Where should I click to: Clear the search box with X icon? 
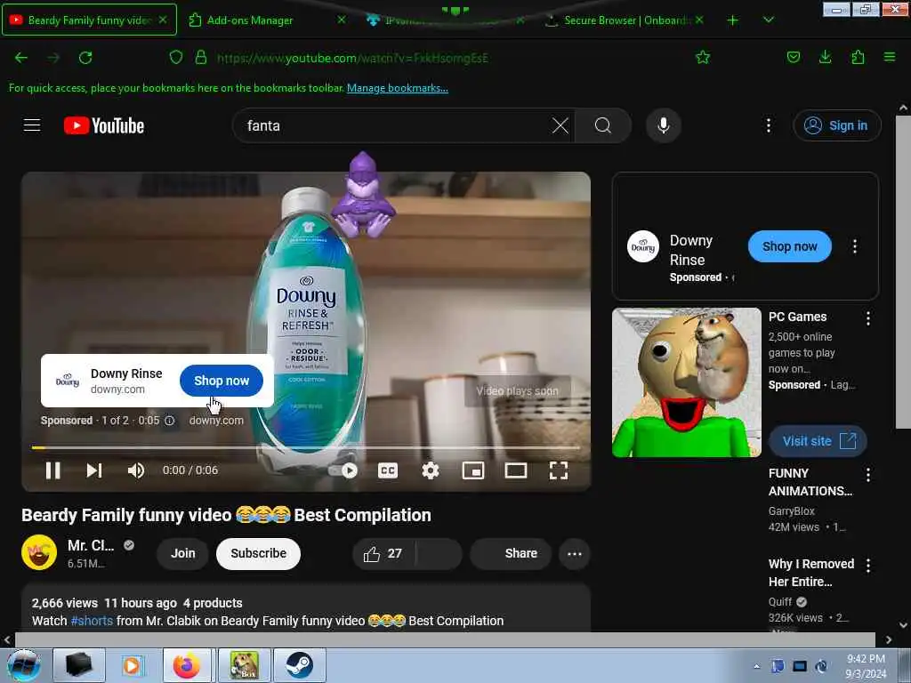[x=560, y=125]
